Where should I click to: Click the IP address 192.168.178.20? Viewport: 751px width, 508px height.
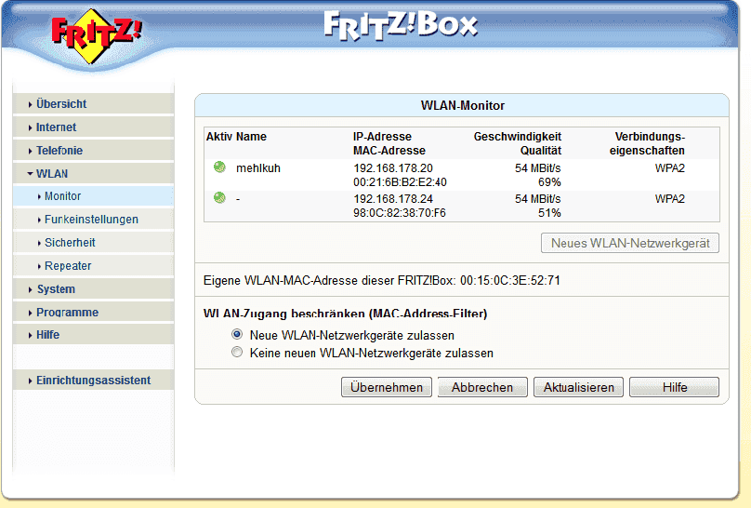[x=393, y=168]
